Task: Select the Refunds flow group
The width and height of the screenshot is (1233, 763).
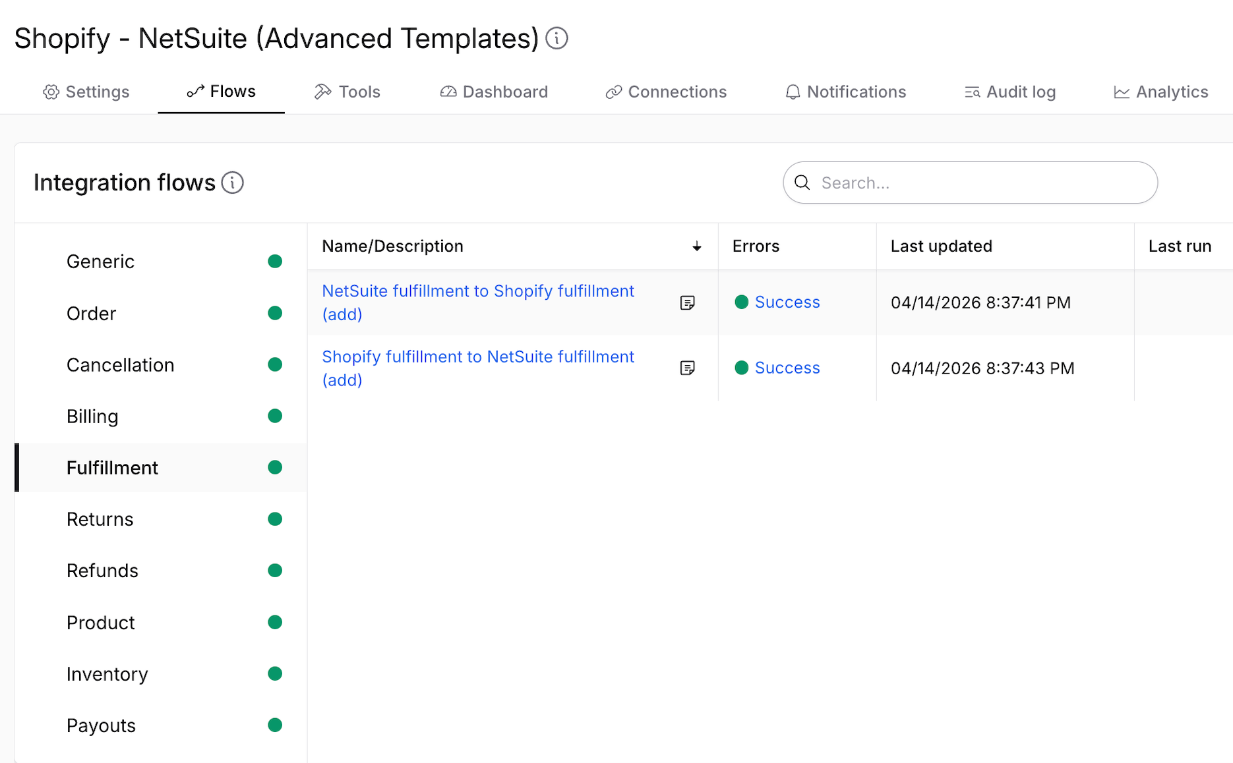Action: (161, 571)
